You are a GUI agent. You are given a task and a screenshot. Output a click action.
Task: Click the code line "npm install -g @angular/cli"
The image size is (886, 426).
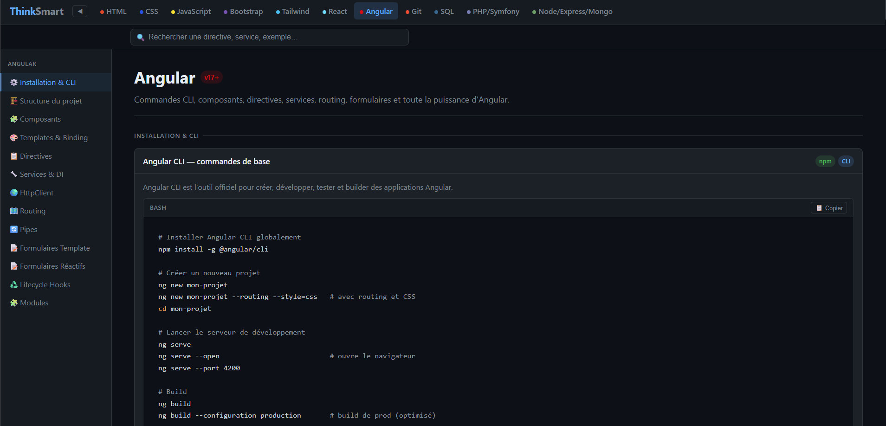[213, 249]
